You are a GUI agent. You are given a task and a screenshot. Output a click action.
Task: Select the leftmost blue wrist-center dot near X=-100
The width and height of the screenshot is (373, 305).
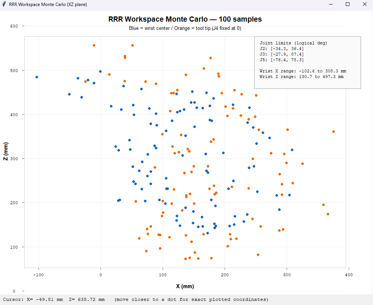tap(36, 77)
